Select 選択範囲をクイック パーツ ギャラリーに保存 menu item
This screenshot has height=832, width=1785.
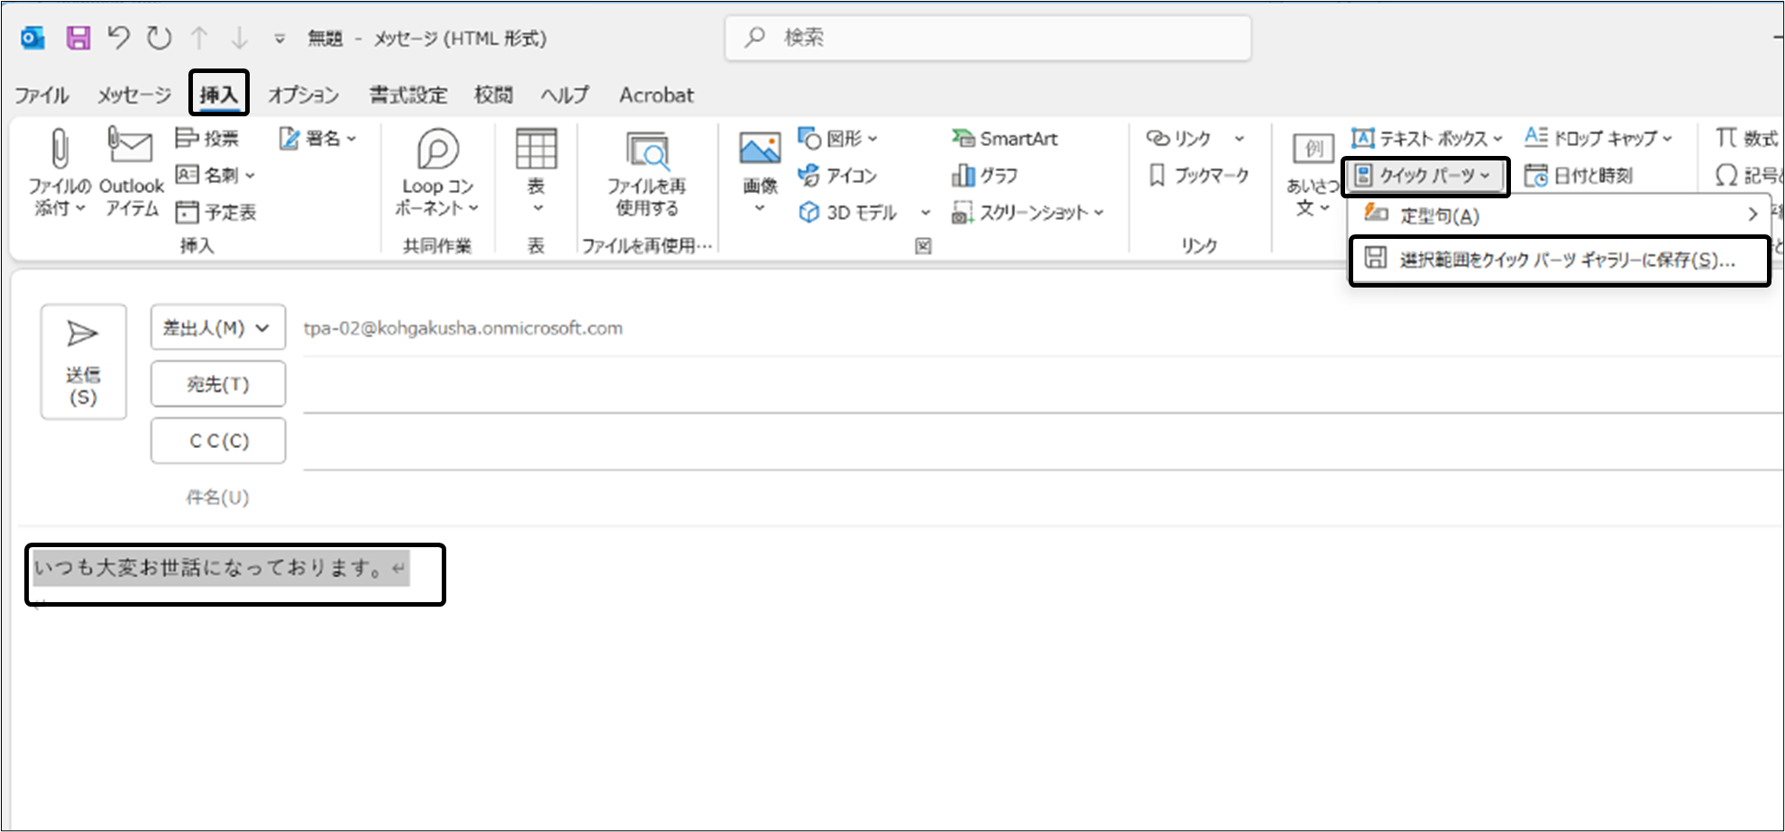(x=1559, y=261)
